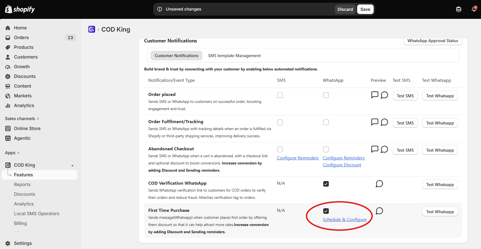This screenshot has height=249, width=481.
Task: Send Test Whatsapp for First Time Purchase
Action: [x=440, y=212]
